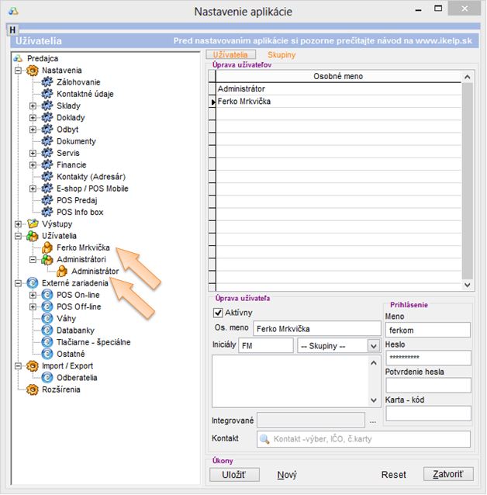The image size is (487, 495).
Task: Click the Uložiť button
Action: [233, 474]
